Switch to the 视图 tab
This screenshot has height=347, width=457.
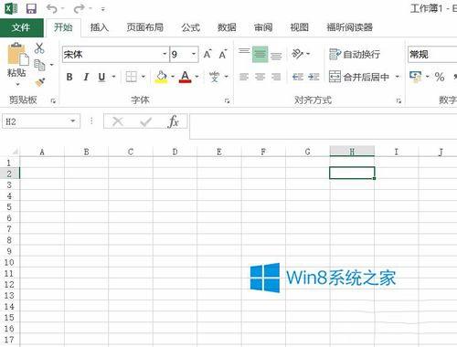click(300, 27)
